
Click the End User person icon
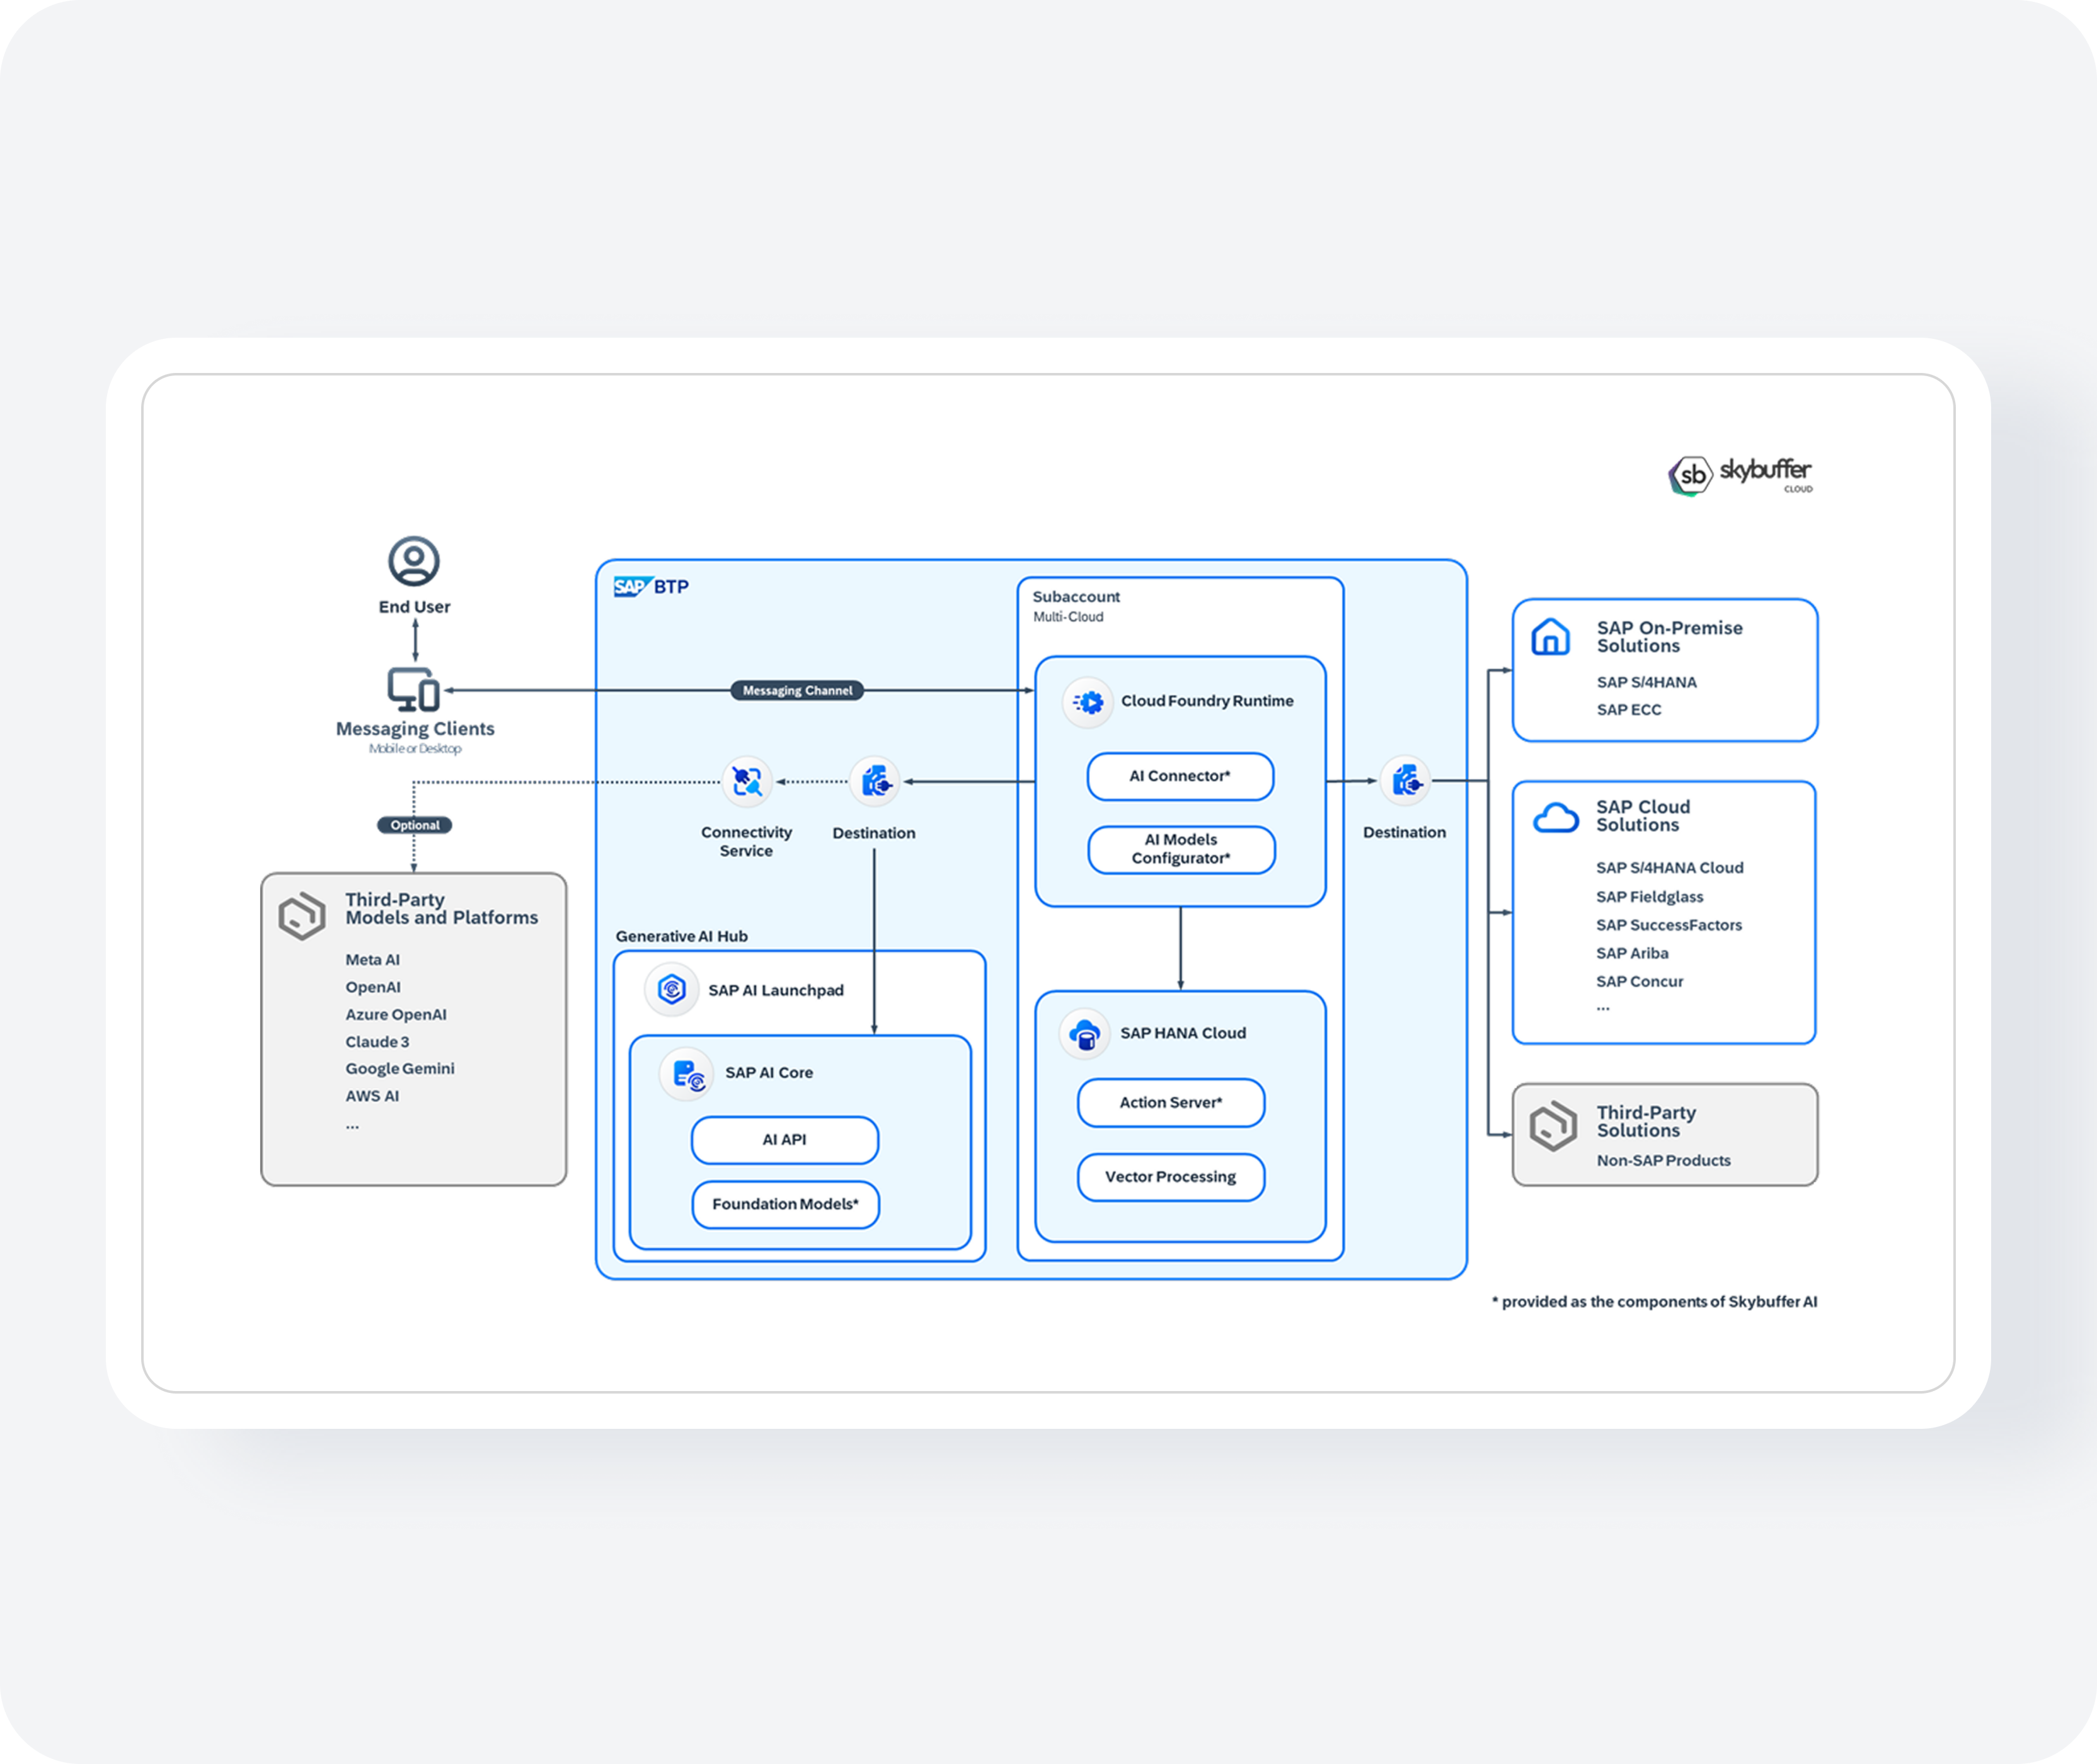point(414,561)
